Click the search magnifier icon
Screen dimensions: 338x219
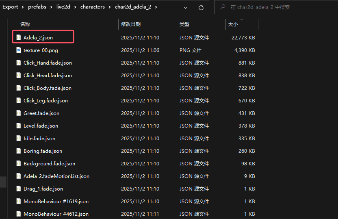point(223,7)
